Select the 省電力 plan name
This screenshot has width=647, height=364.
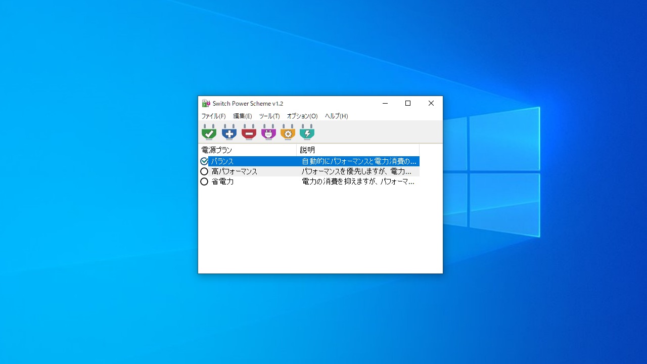click(222, 181)
